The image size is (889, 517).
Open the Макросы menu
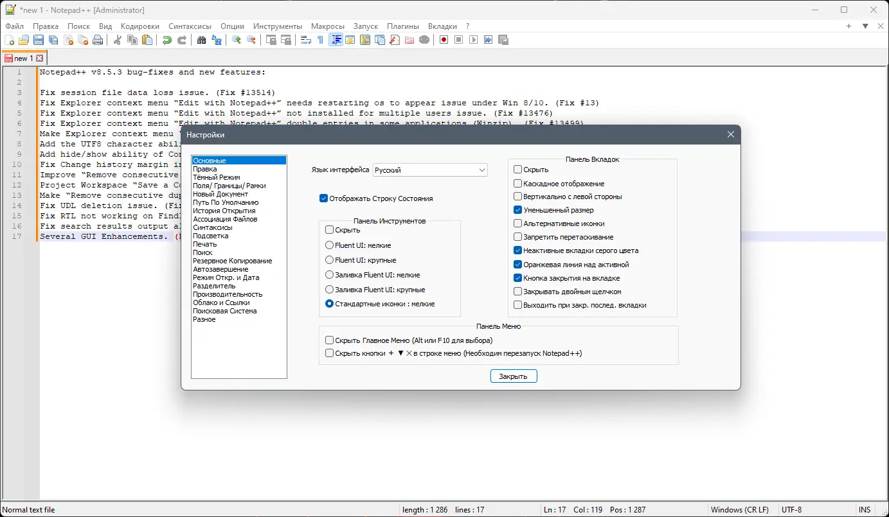click(328, 26)
